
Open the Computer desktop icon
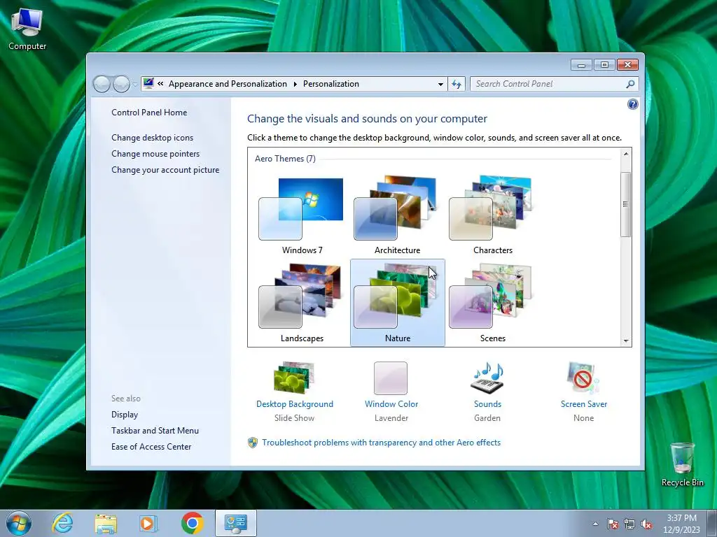[x=27, y=29]
